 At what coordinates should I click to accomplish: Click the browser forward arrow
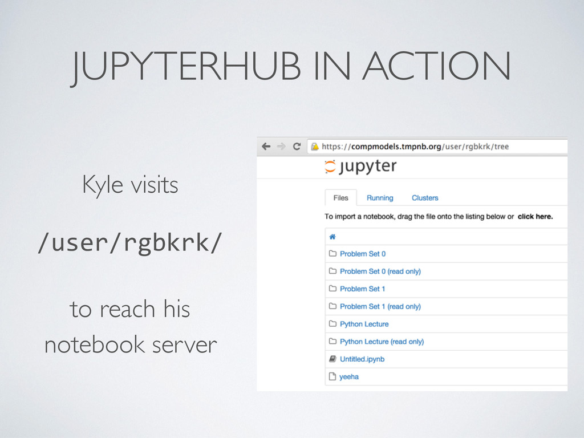point(281,147)
